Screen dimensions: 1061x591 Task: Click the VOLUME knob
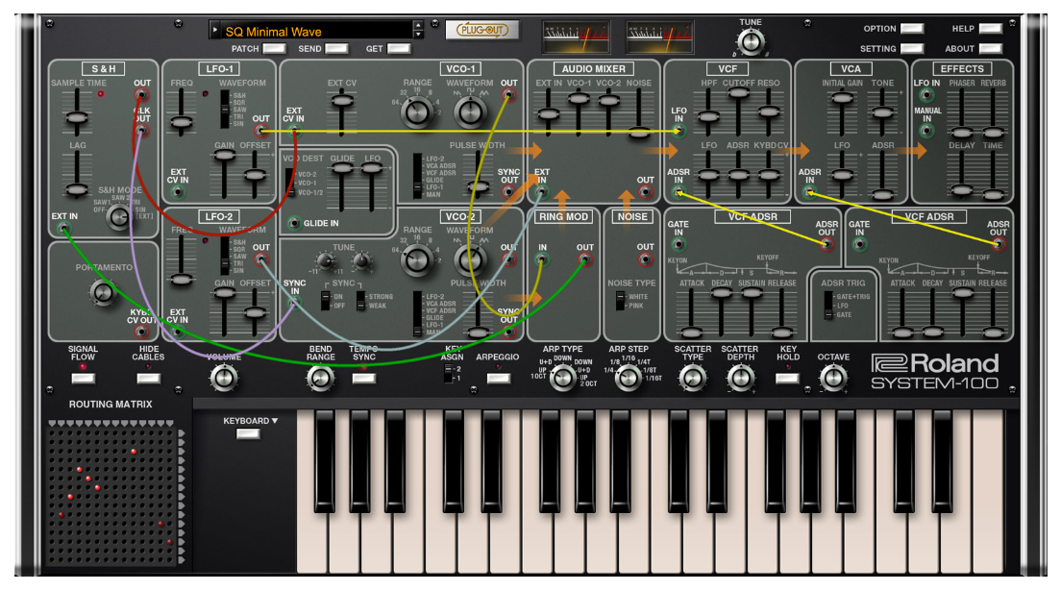coord(224,378)
